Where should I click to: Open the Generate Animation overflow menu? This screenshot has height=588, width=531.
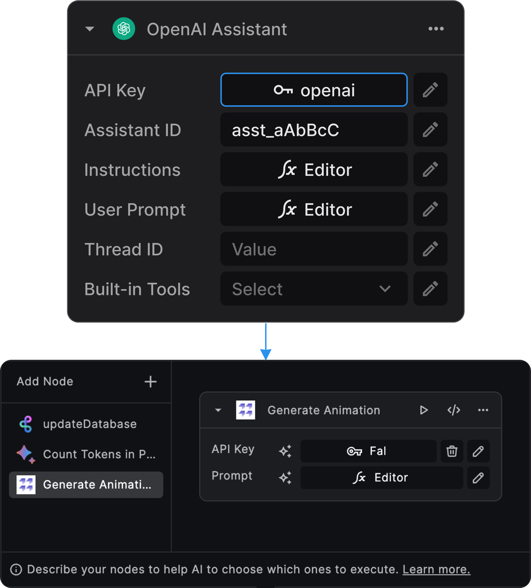click(483, 410)
